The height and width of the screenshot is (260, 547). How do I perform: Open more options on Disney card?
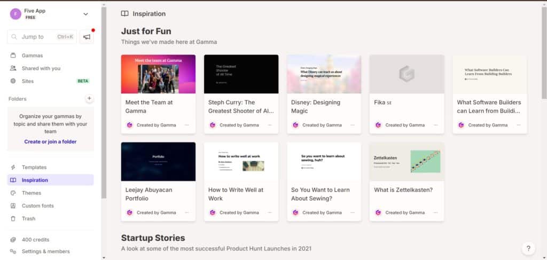pyautogui.click(x=353, y=125)
